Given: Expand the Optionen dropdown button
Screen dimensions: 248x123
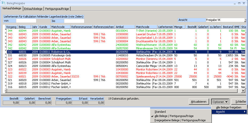Looking at the screenshot, I should pos(220,102).
